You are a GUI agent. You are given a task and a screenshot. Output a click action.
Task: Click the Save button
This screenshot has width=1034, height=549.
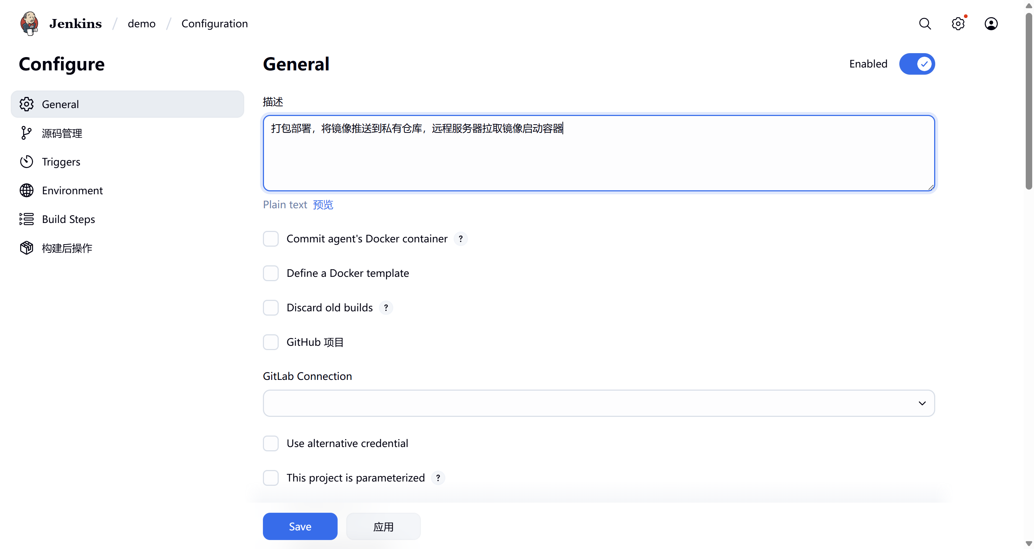[300, 526]
